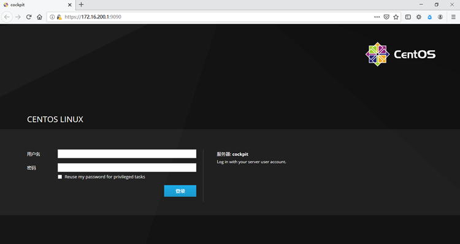
Task: Reload the page with the refresh icon
Action: click(29, 17)
